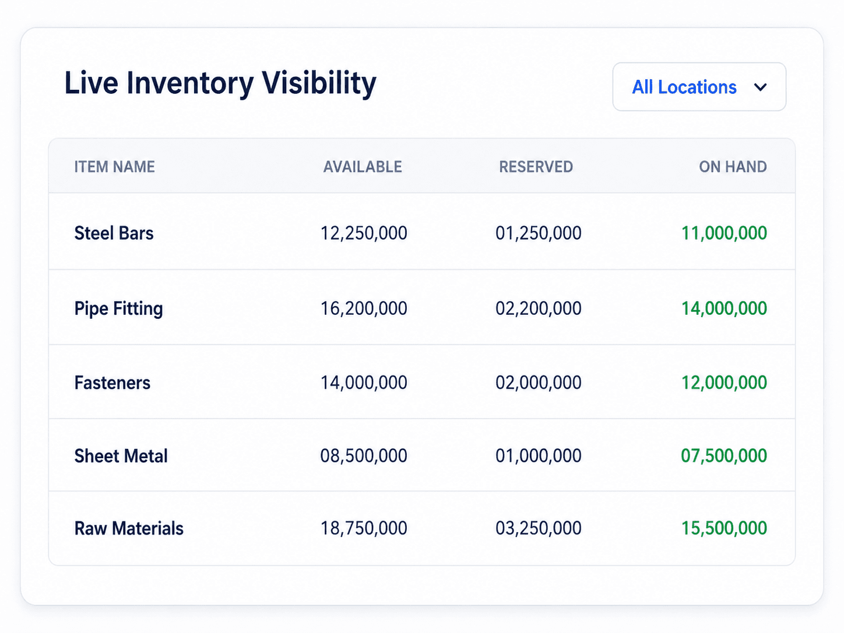The image size is (844, 633).
Task: Click Fasteners available value 14,000,000
Action: click(364, 382)
